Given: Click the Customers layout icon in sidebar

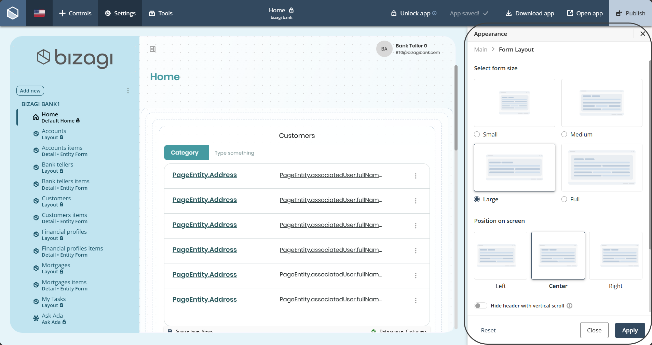Looking at the screenshot, I should (36, 201).
